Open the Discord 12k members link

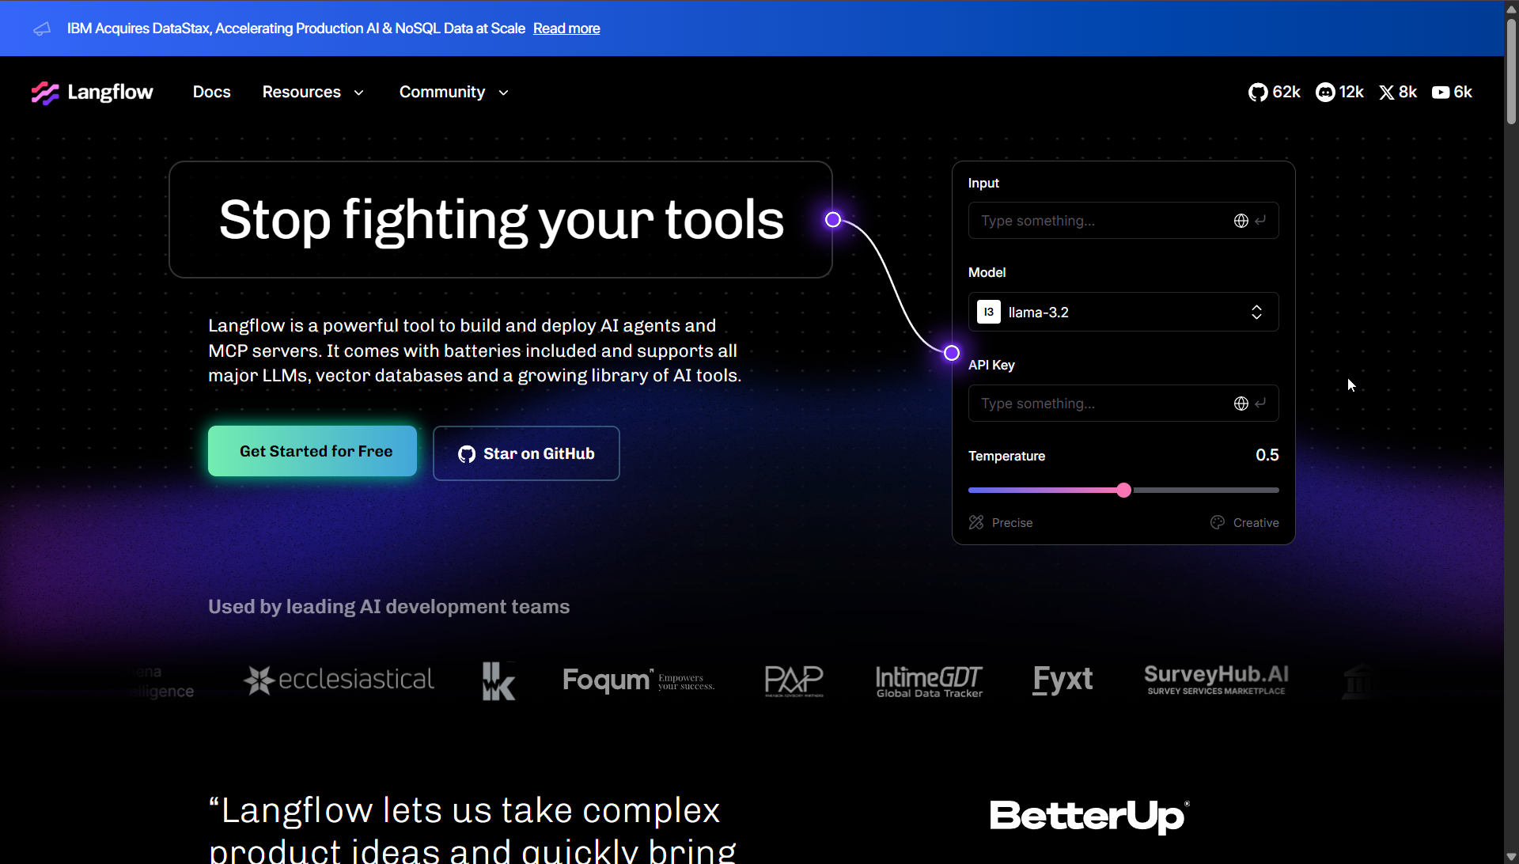(1339, 92)
